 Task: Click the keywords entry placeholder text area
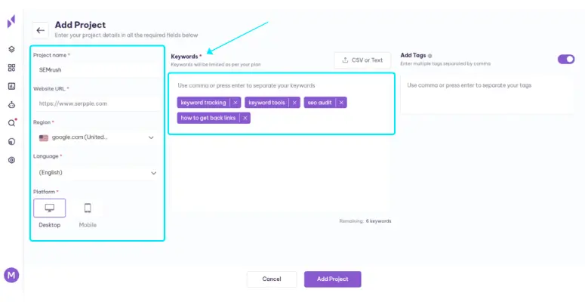pyautogui.click(x=246, y=85)
